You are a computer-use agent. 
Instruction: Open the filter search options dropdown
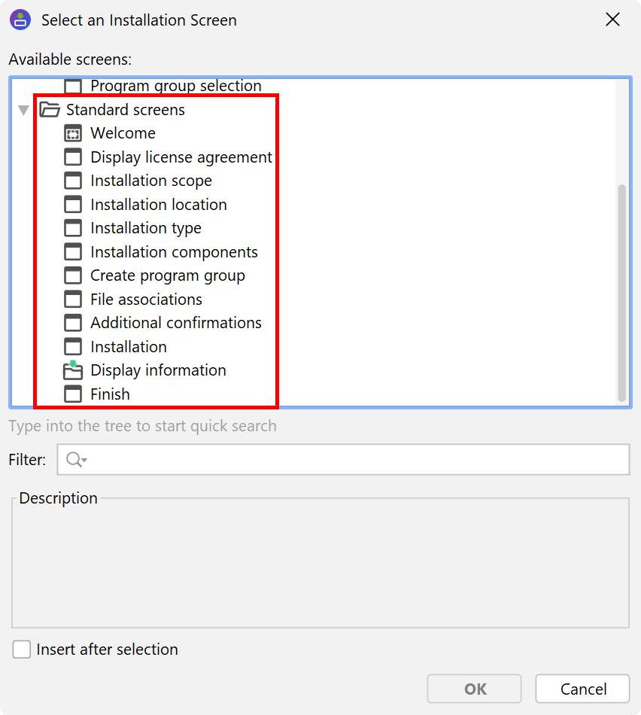[x=76, y=460]
